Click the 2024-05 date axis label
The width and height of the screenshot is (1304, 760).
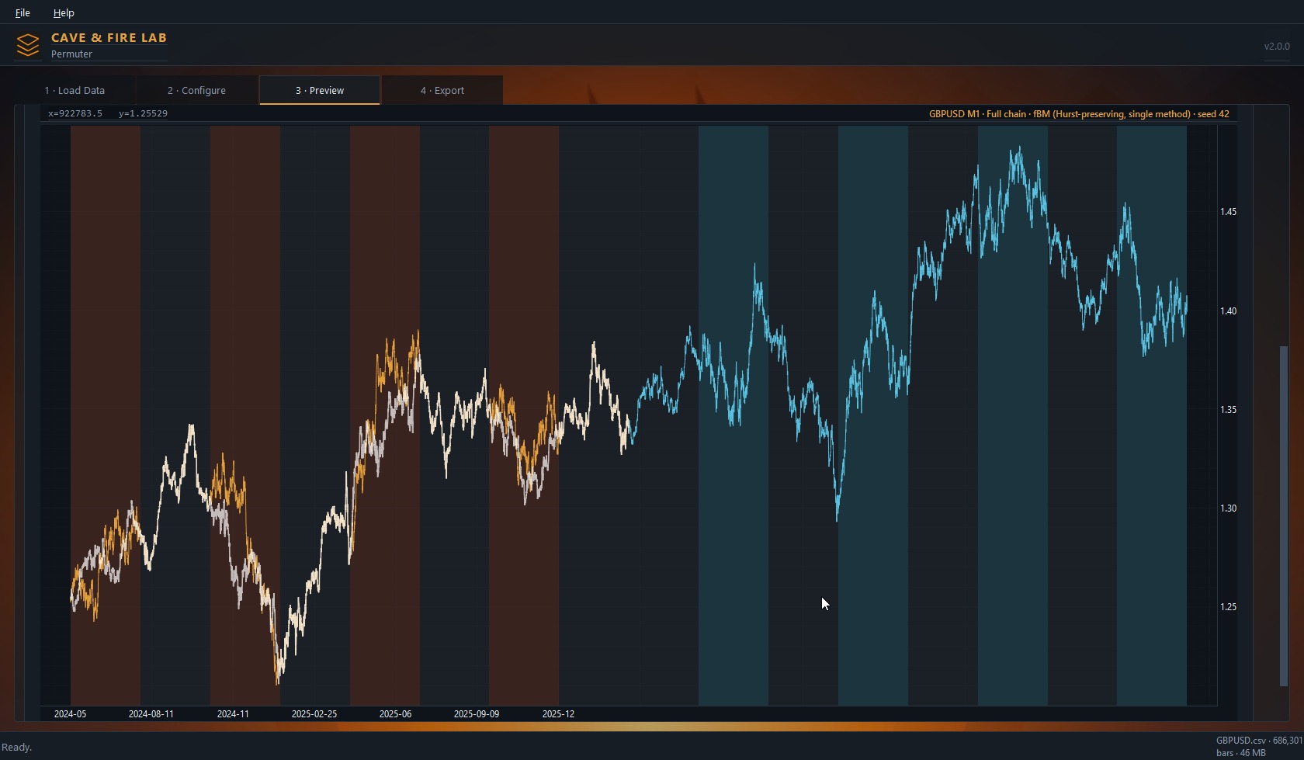[70, 713]
